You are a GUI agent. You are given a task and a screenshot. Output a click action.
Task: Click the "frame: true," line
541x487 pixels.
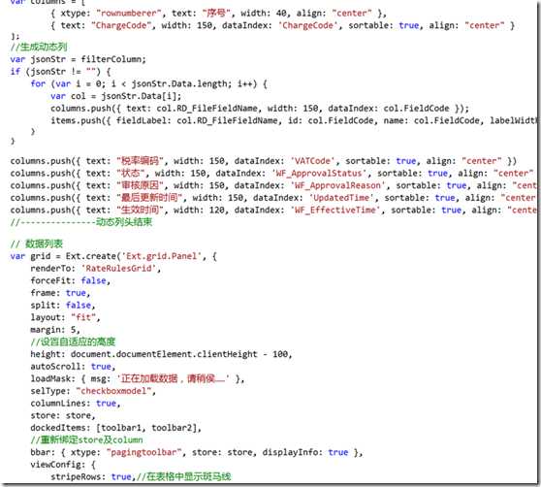[x=60, y=293]
